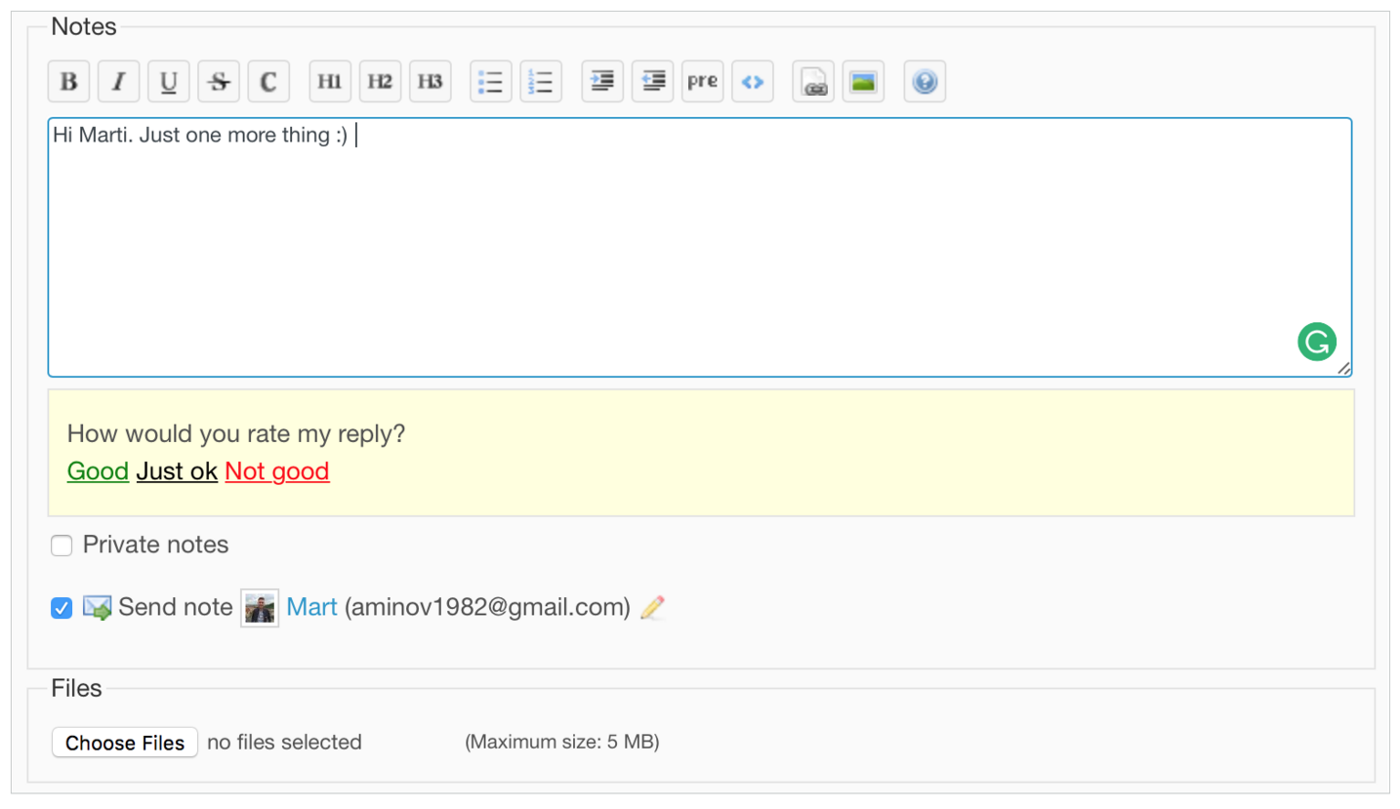Apply italic formatting to note text
The height and width of the screenshot is (809, 1400).
119,82
